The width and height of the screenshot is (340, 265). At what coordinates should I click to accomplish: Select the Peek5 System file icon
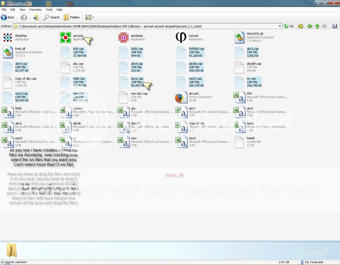coord(239,142)
